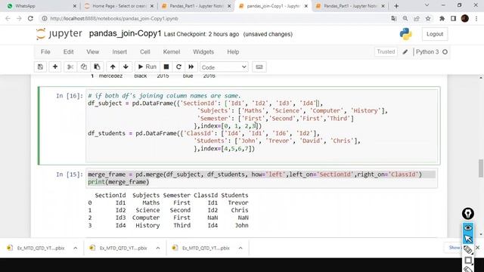Insert cell below with plus icon
484x272 pixels.
[55, 67]
